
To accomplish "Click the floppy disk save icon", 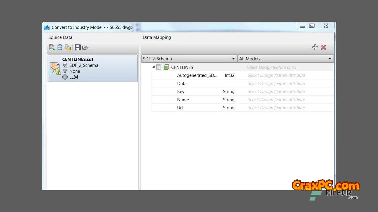I will tap(78, 47).
